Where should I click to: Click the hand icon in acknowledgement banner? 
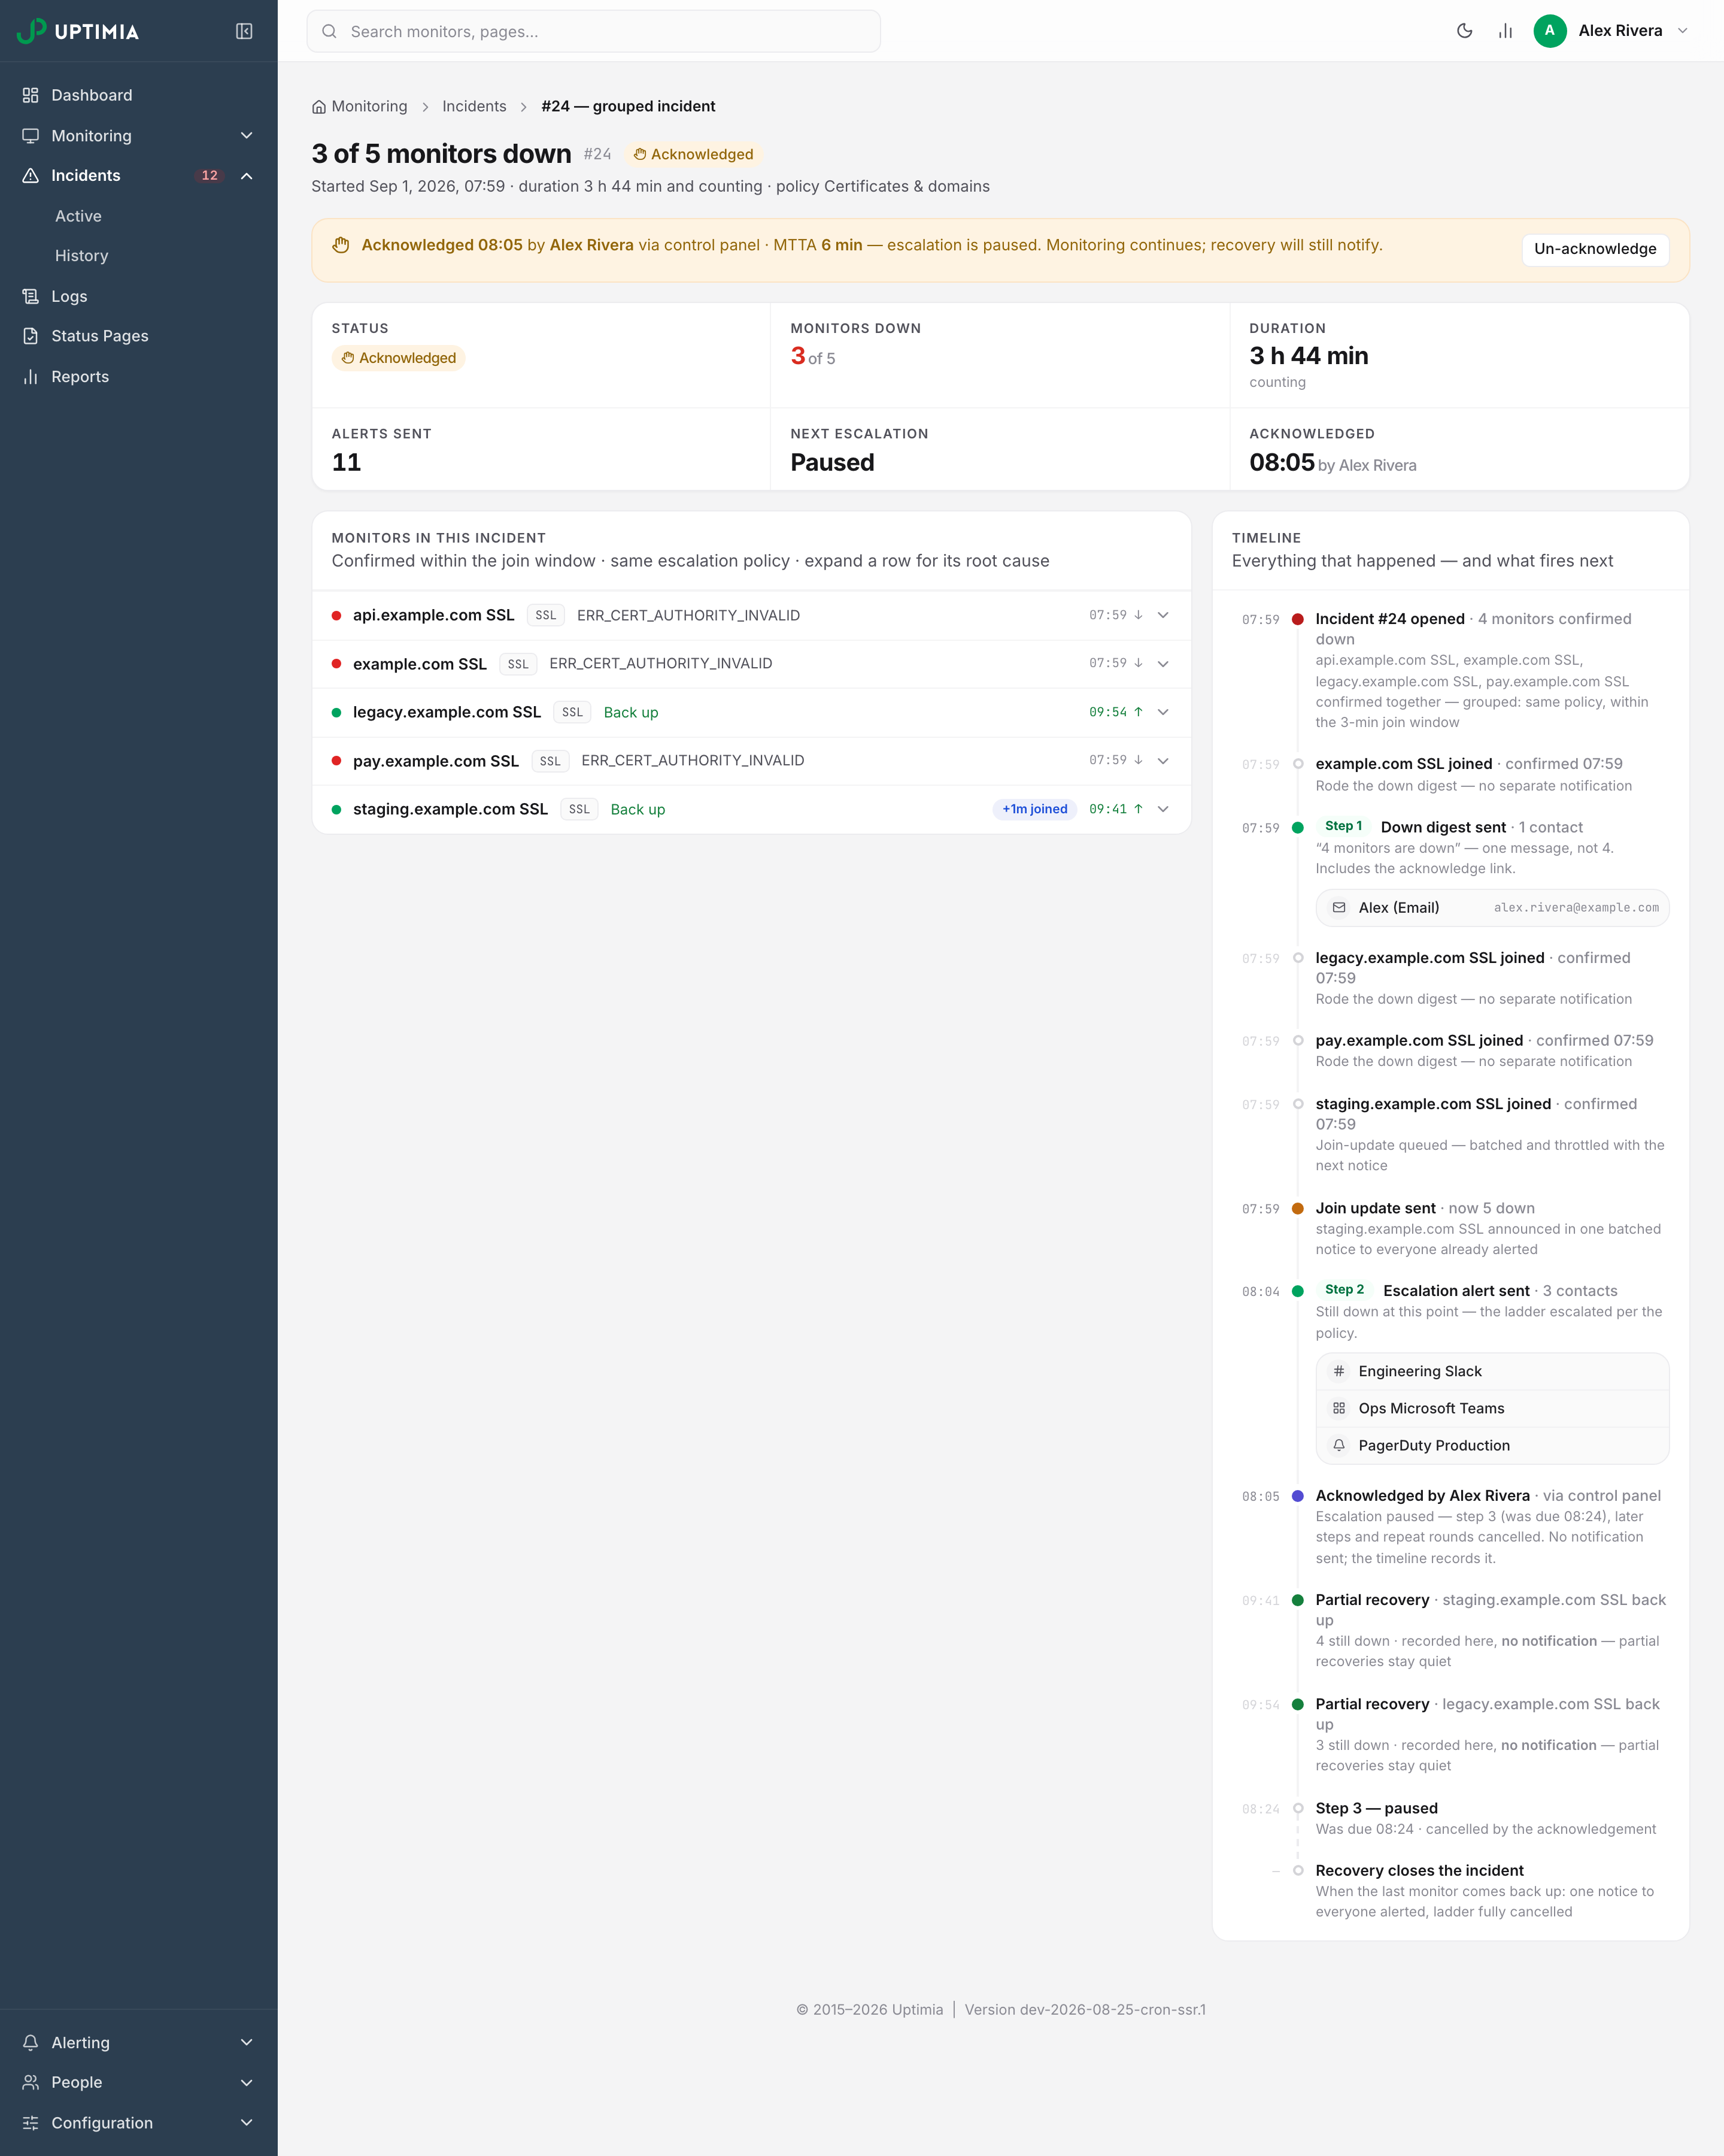tap(341, 245)
